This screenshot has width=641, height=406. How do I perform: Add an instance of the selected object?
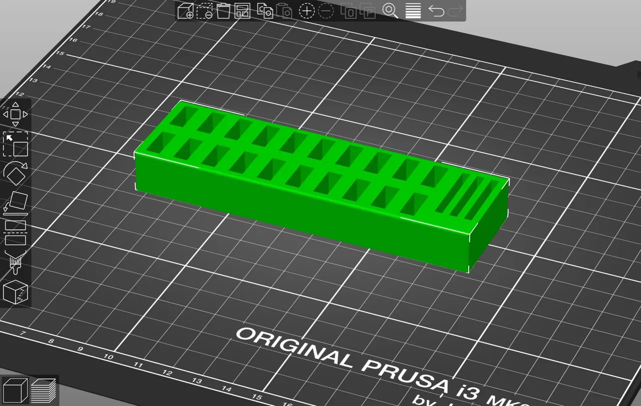307,11
